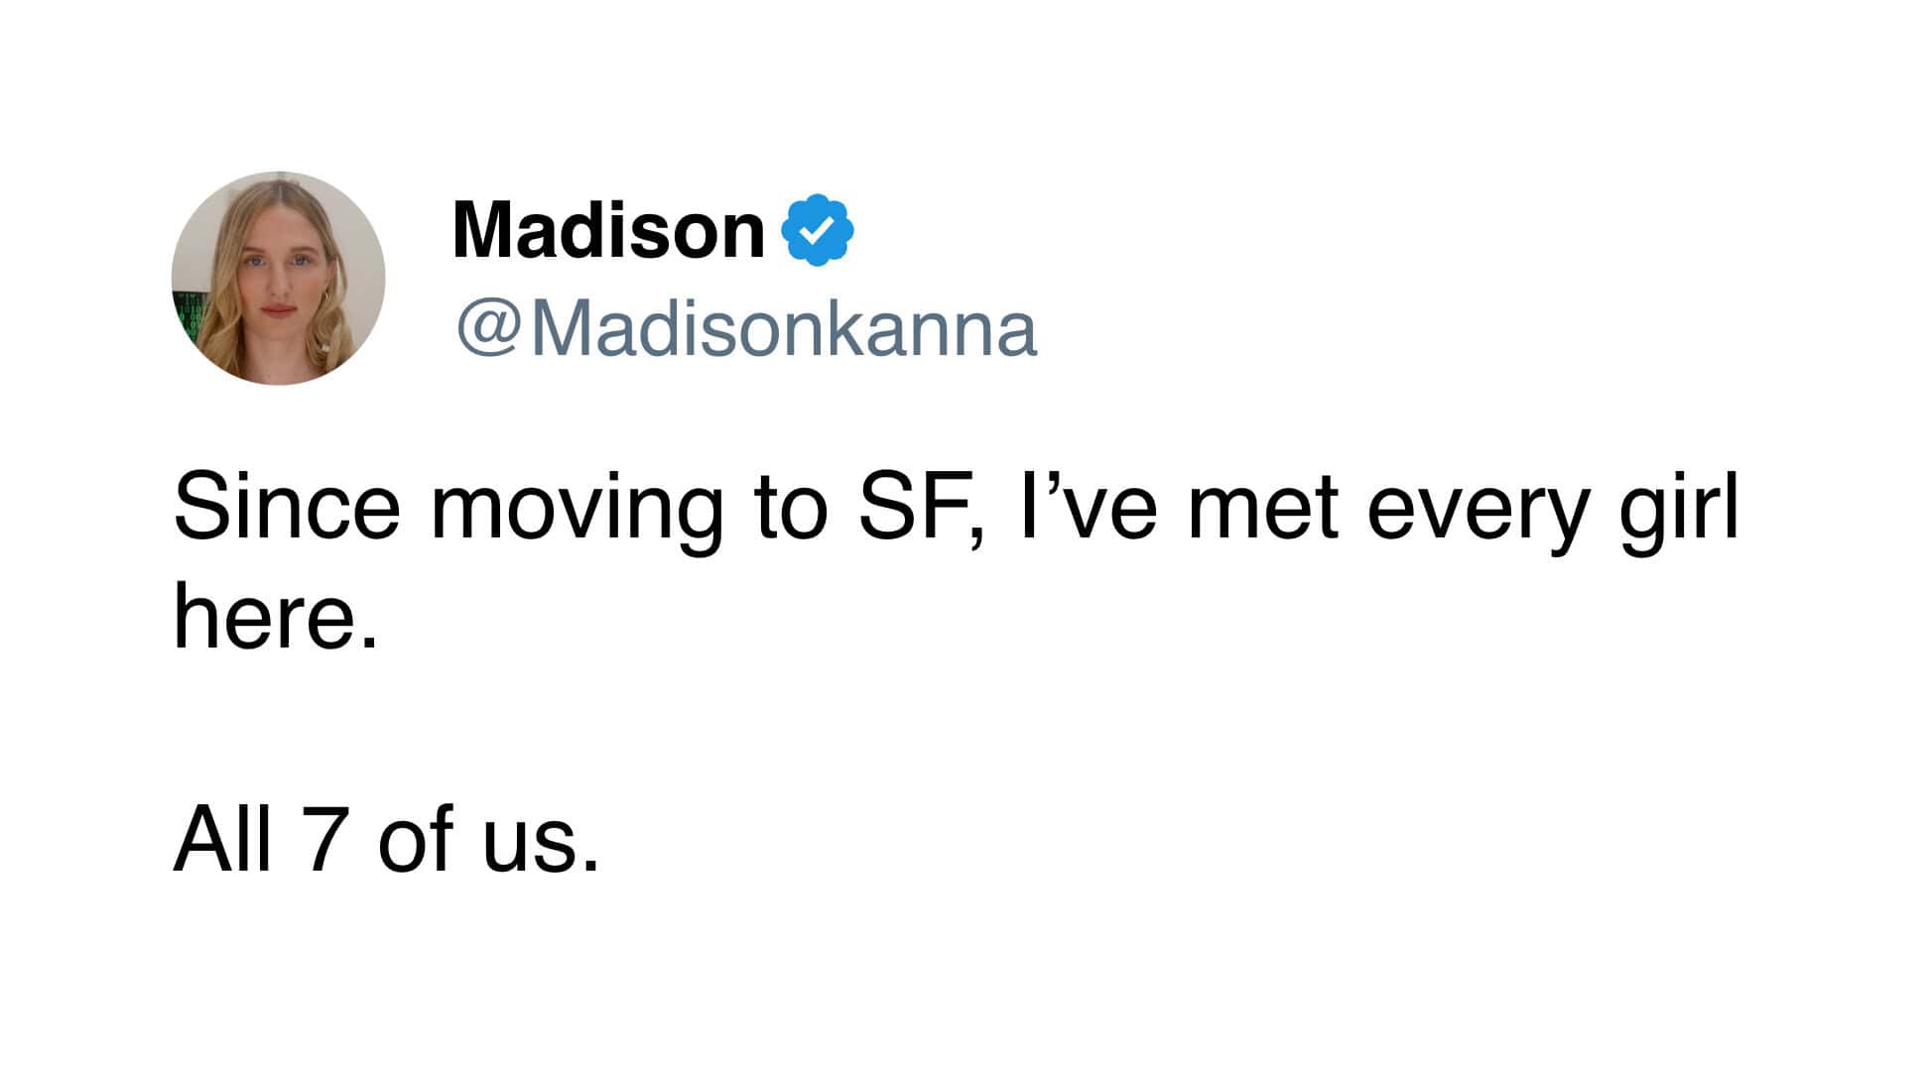Click the word "girl" ending the first line
Viewport: 1928px width, 1067px height.
(1679, 508)
